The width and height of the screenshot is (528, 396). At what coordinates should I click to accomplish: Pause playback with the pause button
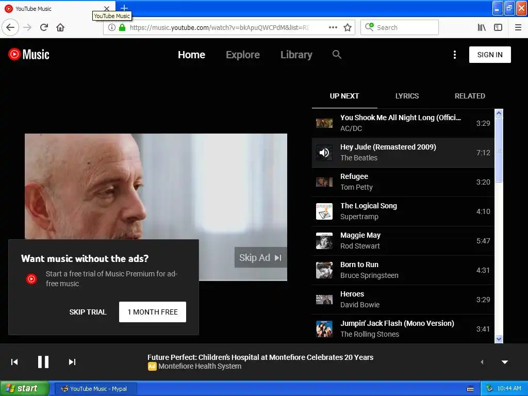(43, 362)
